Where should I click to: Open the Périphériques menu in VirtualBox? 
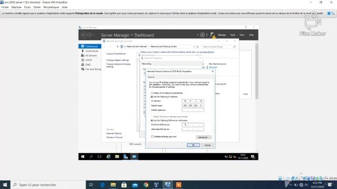click(51, 7)
